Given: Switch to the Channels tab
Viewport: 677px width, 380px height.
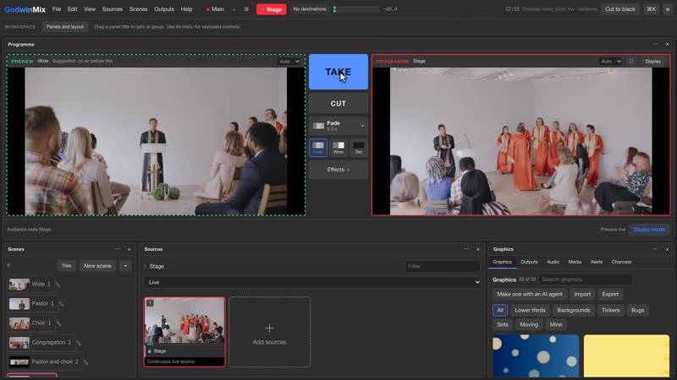Looking at the screenshot, I should 621,262.
